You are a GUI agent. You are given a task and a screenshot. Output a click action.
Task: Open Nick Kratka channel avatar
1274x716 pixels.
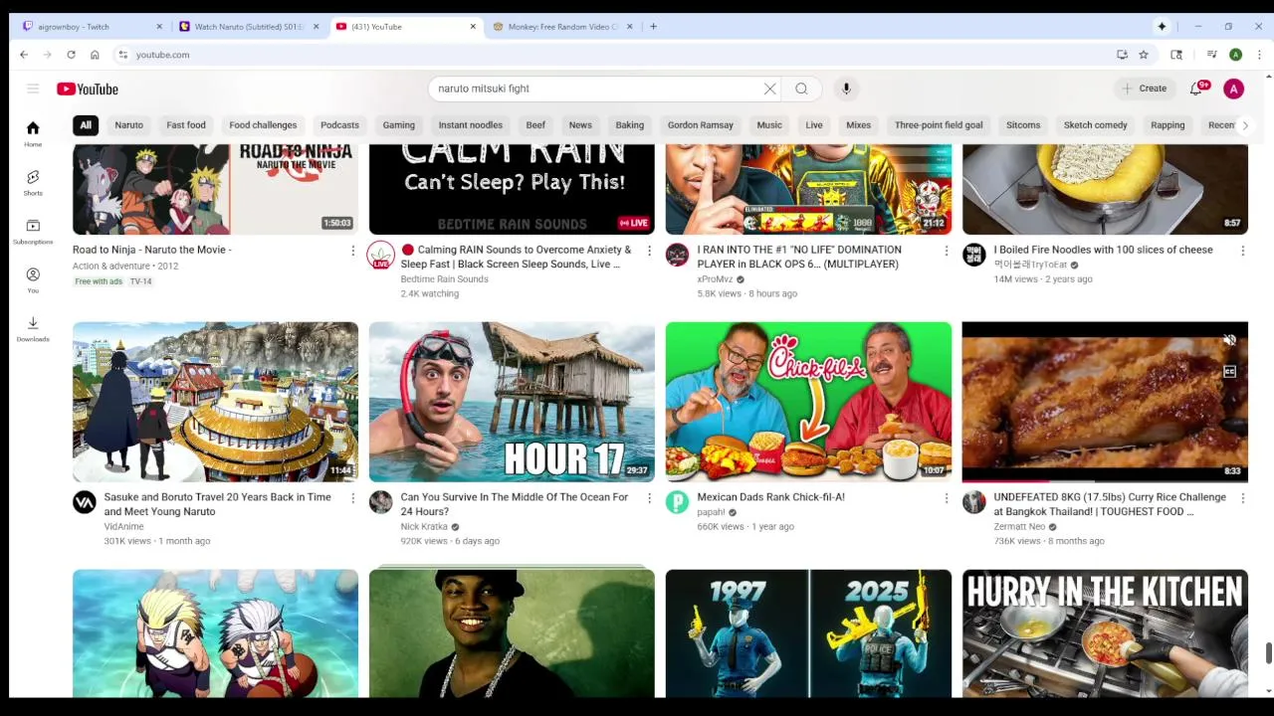pyautogui.click(x=380, y=502)
